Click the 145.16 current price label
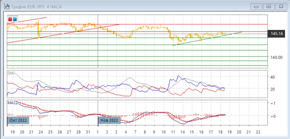 (277, 34)
